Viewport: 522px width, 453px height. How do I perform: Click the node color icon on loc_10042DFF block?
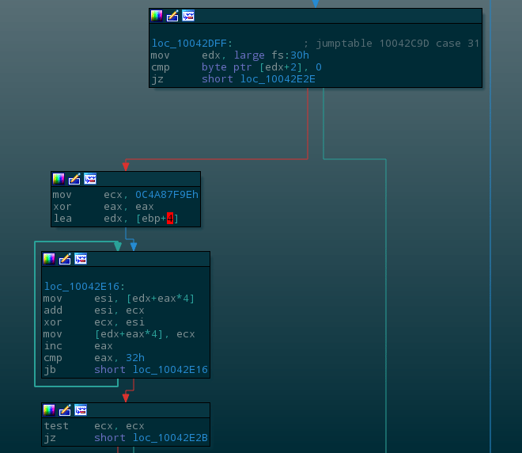(x=157, y=16)
